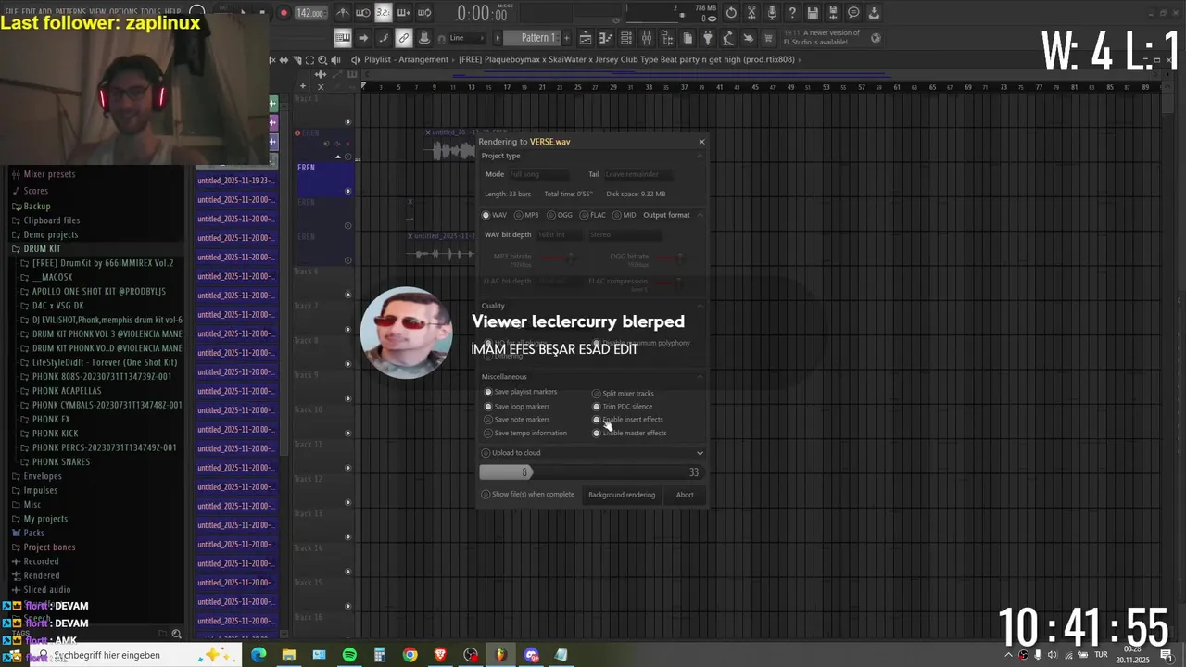Open the shopping cart content library icon
Screen dimensions: 1186x667
pos(769,38)
